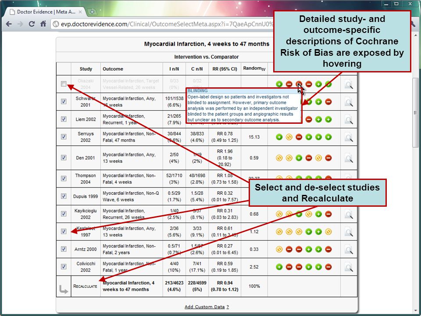Click the first green bias icon in Okazaki 2004 row

[x=279, y=84]
